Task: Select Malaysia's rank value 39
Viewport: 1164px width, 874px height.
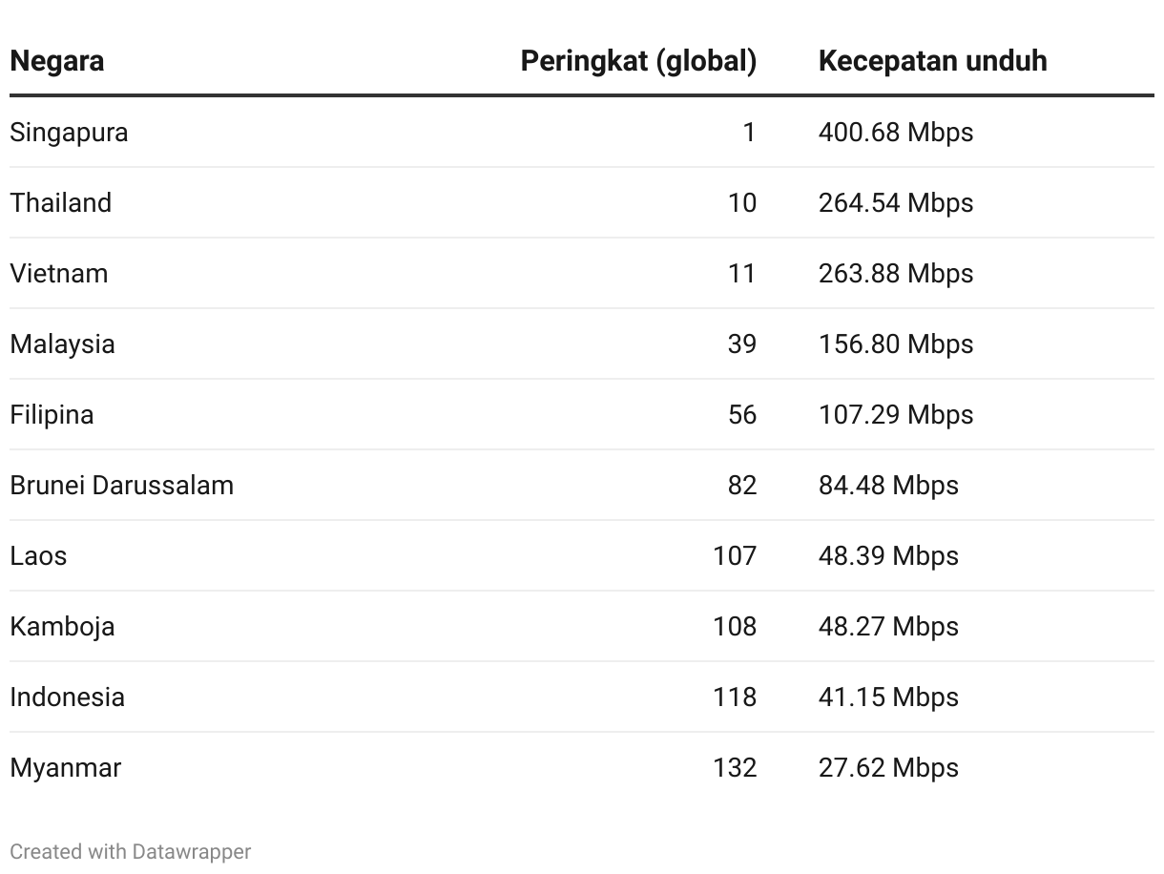Action: click(x=742, y=343)
